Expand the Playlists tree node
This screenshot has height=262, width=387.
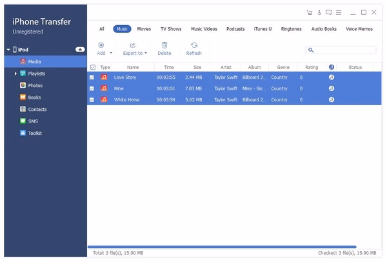15,74
